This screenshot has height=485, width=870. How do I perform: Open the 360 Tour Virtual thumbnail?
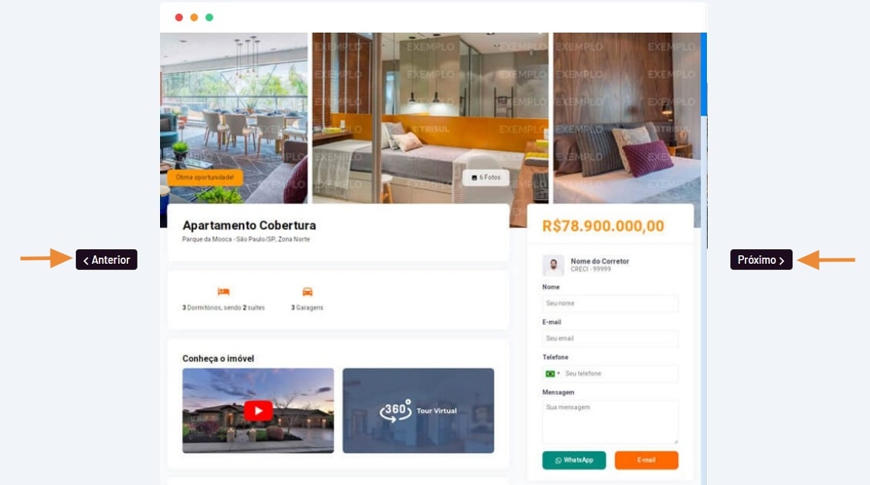pyautogui.click(x=418, y=411)
